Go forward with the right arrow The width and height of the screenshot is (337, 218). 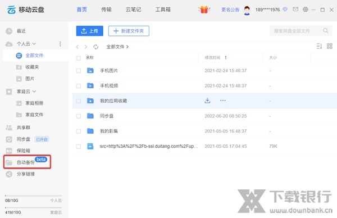click(86, 47)
